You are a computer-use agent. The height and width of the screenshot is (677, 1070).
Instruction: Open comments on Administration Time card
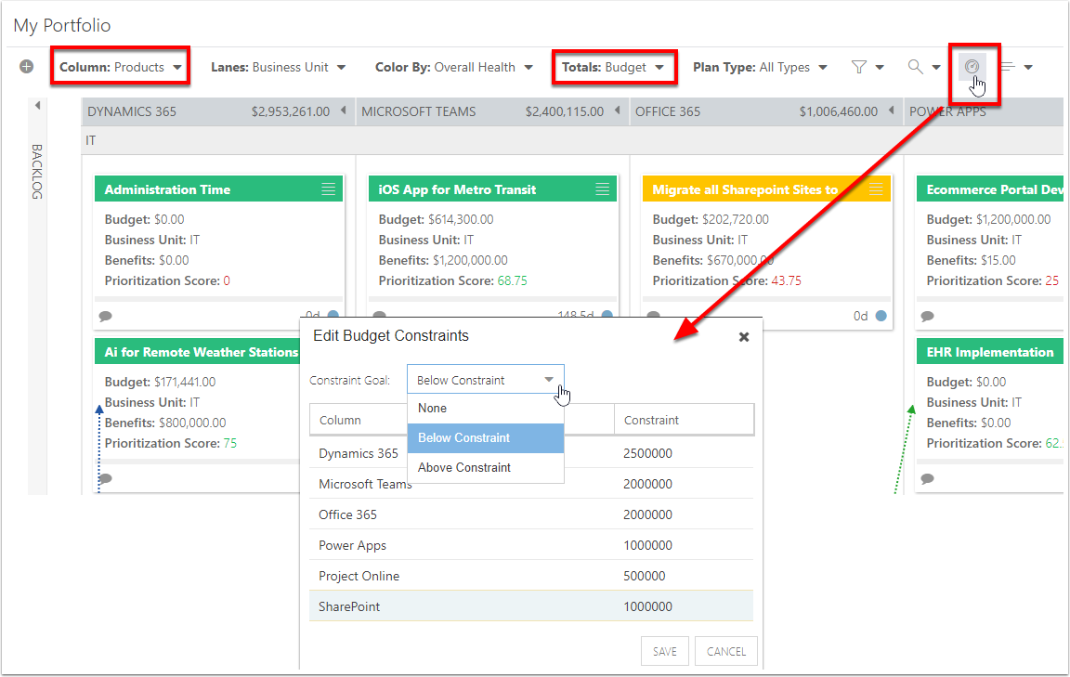[105, 316]
